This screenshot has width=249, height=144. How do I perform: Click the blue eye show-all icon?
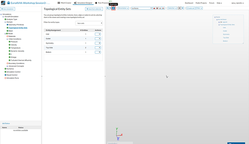point(183,8)
